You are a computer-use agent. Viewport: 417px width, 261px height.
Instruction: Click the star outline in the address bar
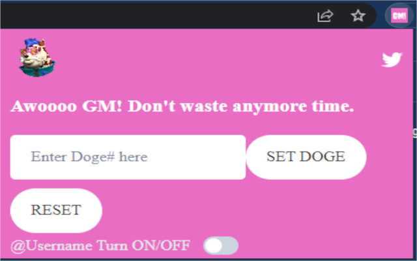point(358,16)
